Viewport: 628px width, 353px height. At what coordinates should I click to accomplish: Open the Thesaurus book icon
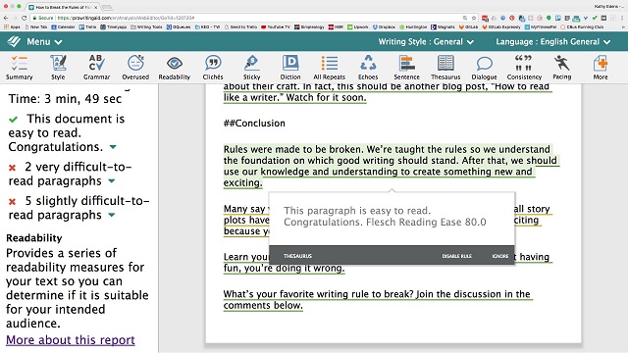click(445, 63)
